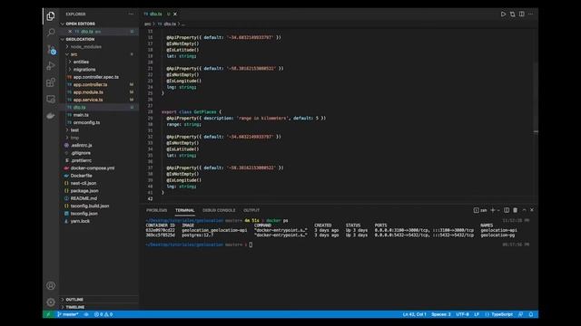The height and width of the screenshot is (326, 581).
Task: Open Problems via errors and warnings counter
Action: 103,314
